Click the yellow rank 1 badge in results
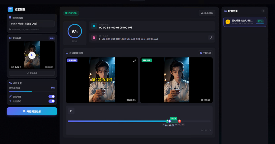 228,22
